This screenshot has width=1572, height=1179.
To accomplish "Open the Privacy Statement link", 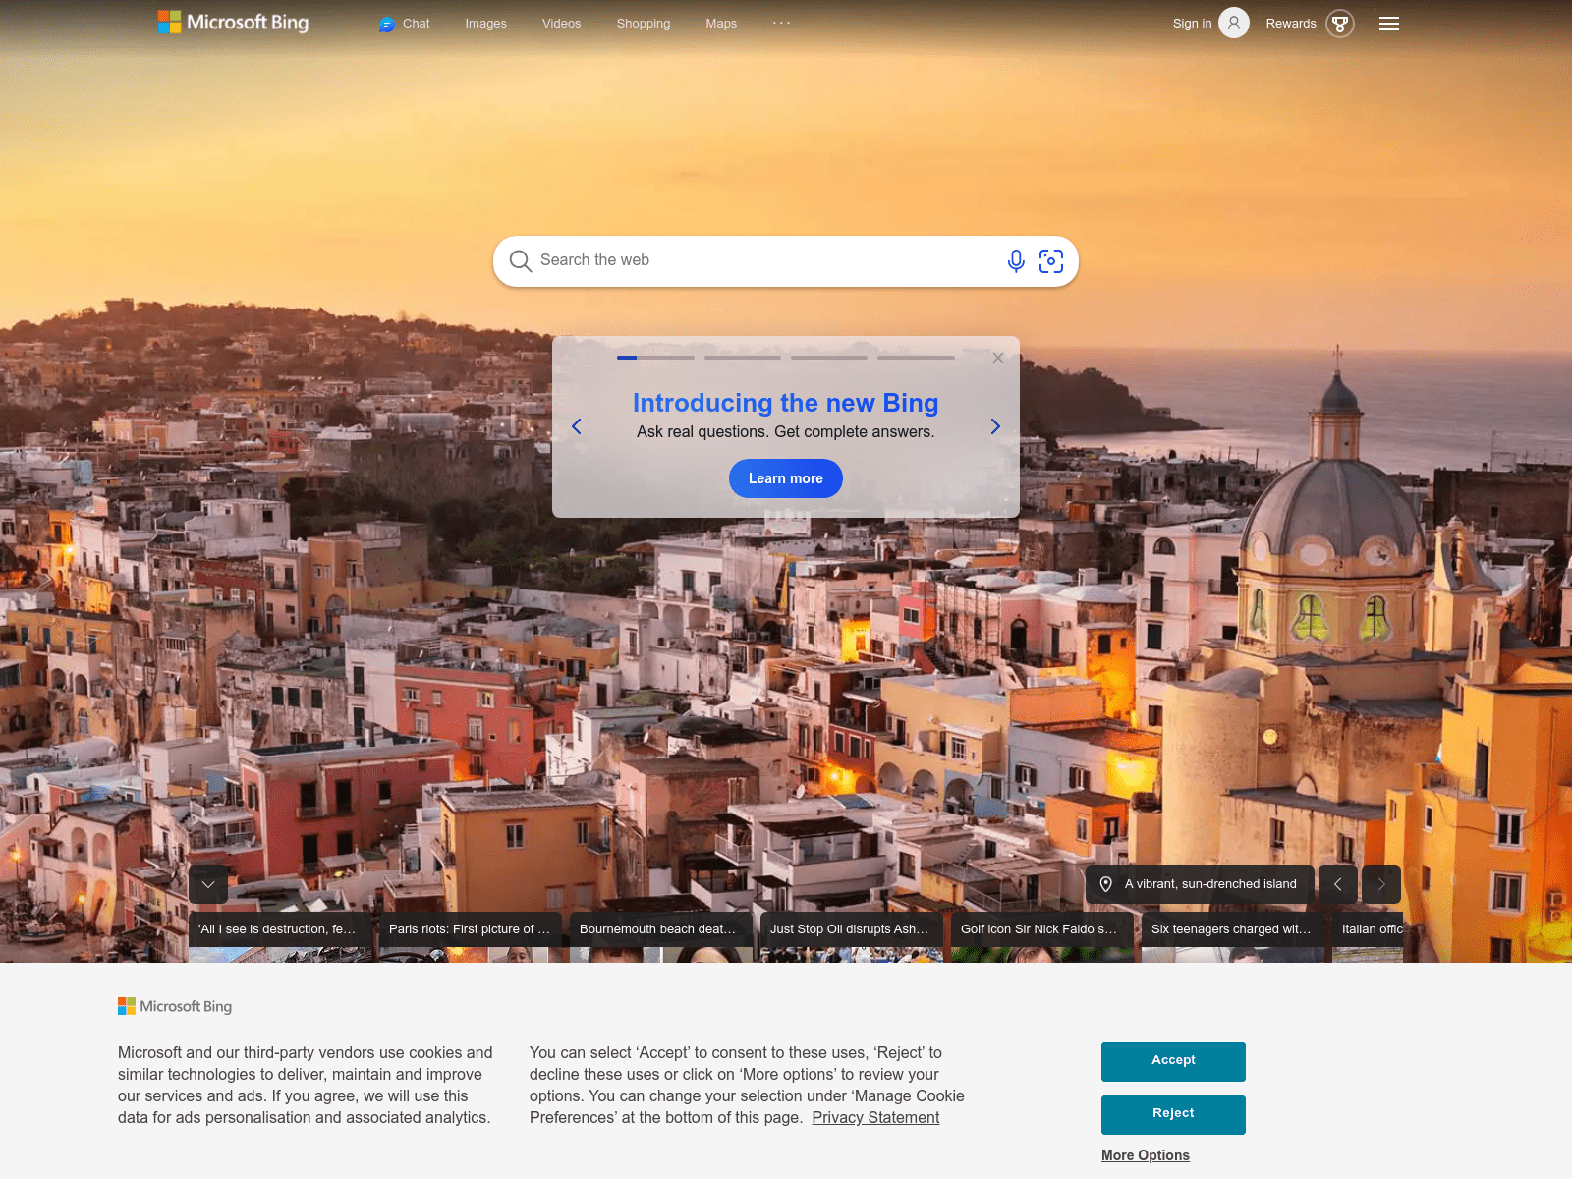I will [x=875, y=1118].
